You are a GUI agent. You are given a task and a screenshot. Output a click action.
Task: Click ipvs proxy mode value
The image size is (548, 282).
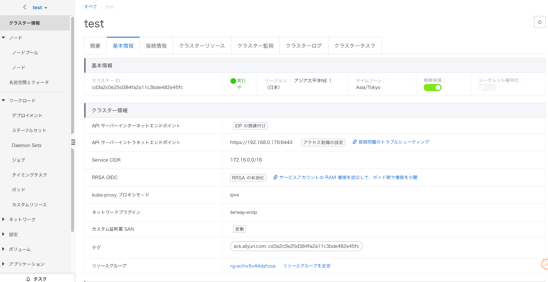click(235, 195)
